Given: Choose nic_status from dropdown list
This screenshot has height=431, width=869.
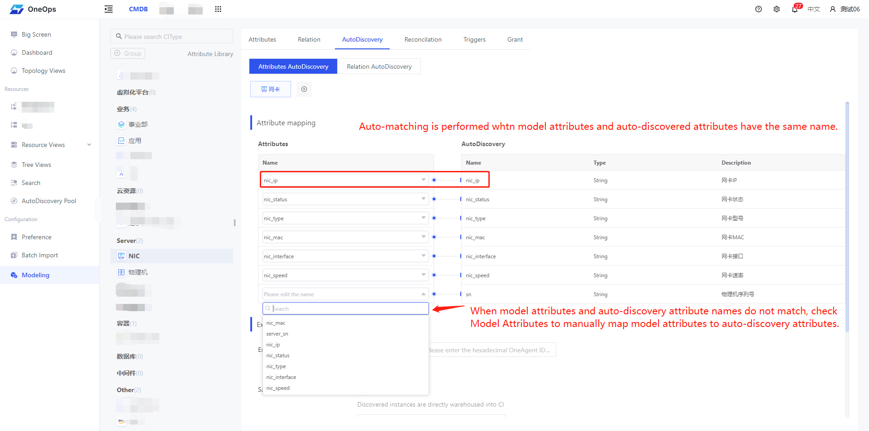Looking at the screenshot, I should (345, 355).
